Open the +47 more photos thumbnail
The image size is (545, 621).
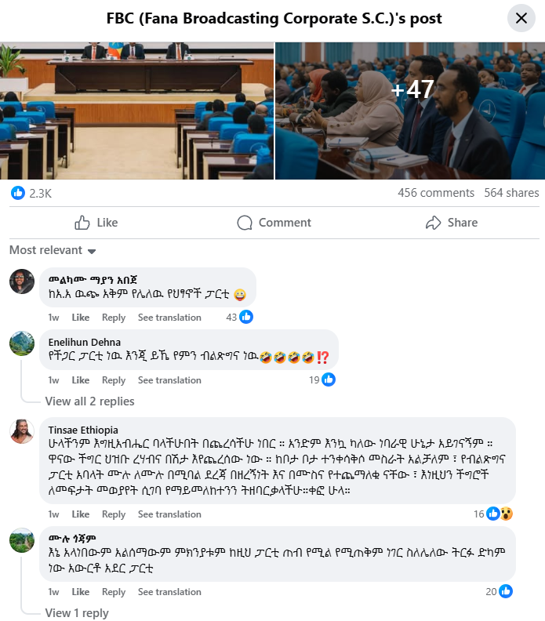[410, 111]
